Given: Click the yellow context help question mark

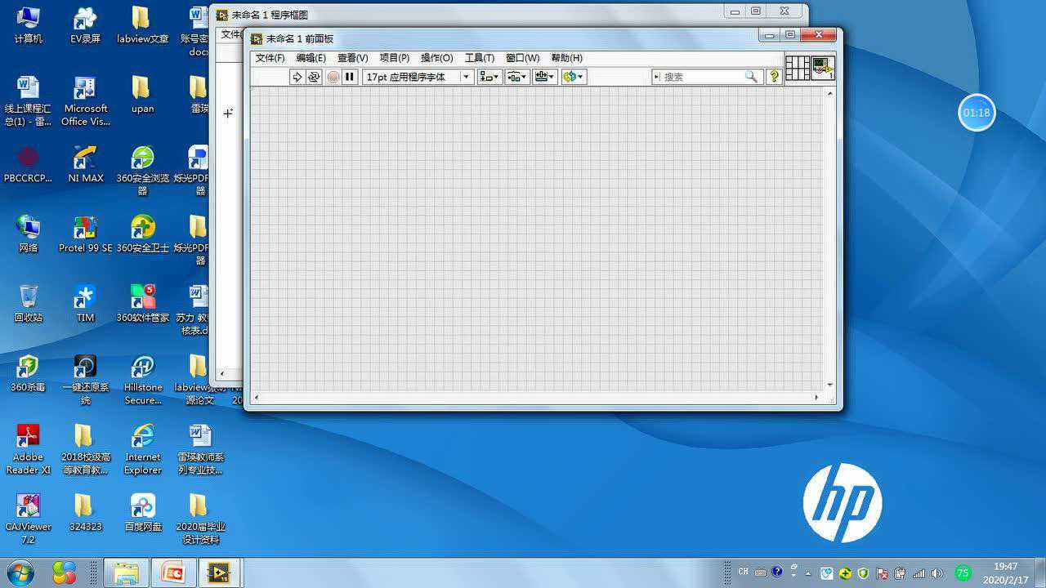Looking at the screenshot, I should point(775,77).
